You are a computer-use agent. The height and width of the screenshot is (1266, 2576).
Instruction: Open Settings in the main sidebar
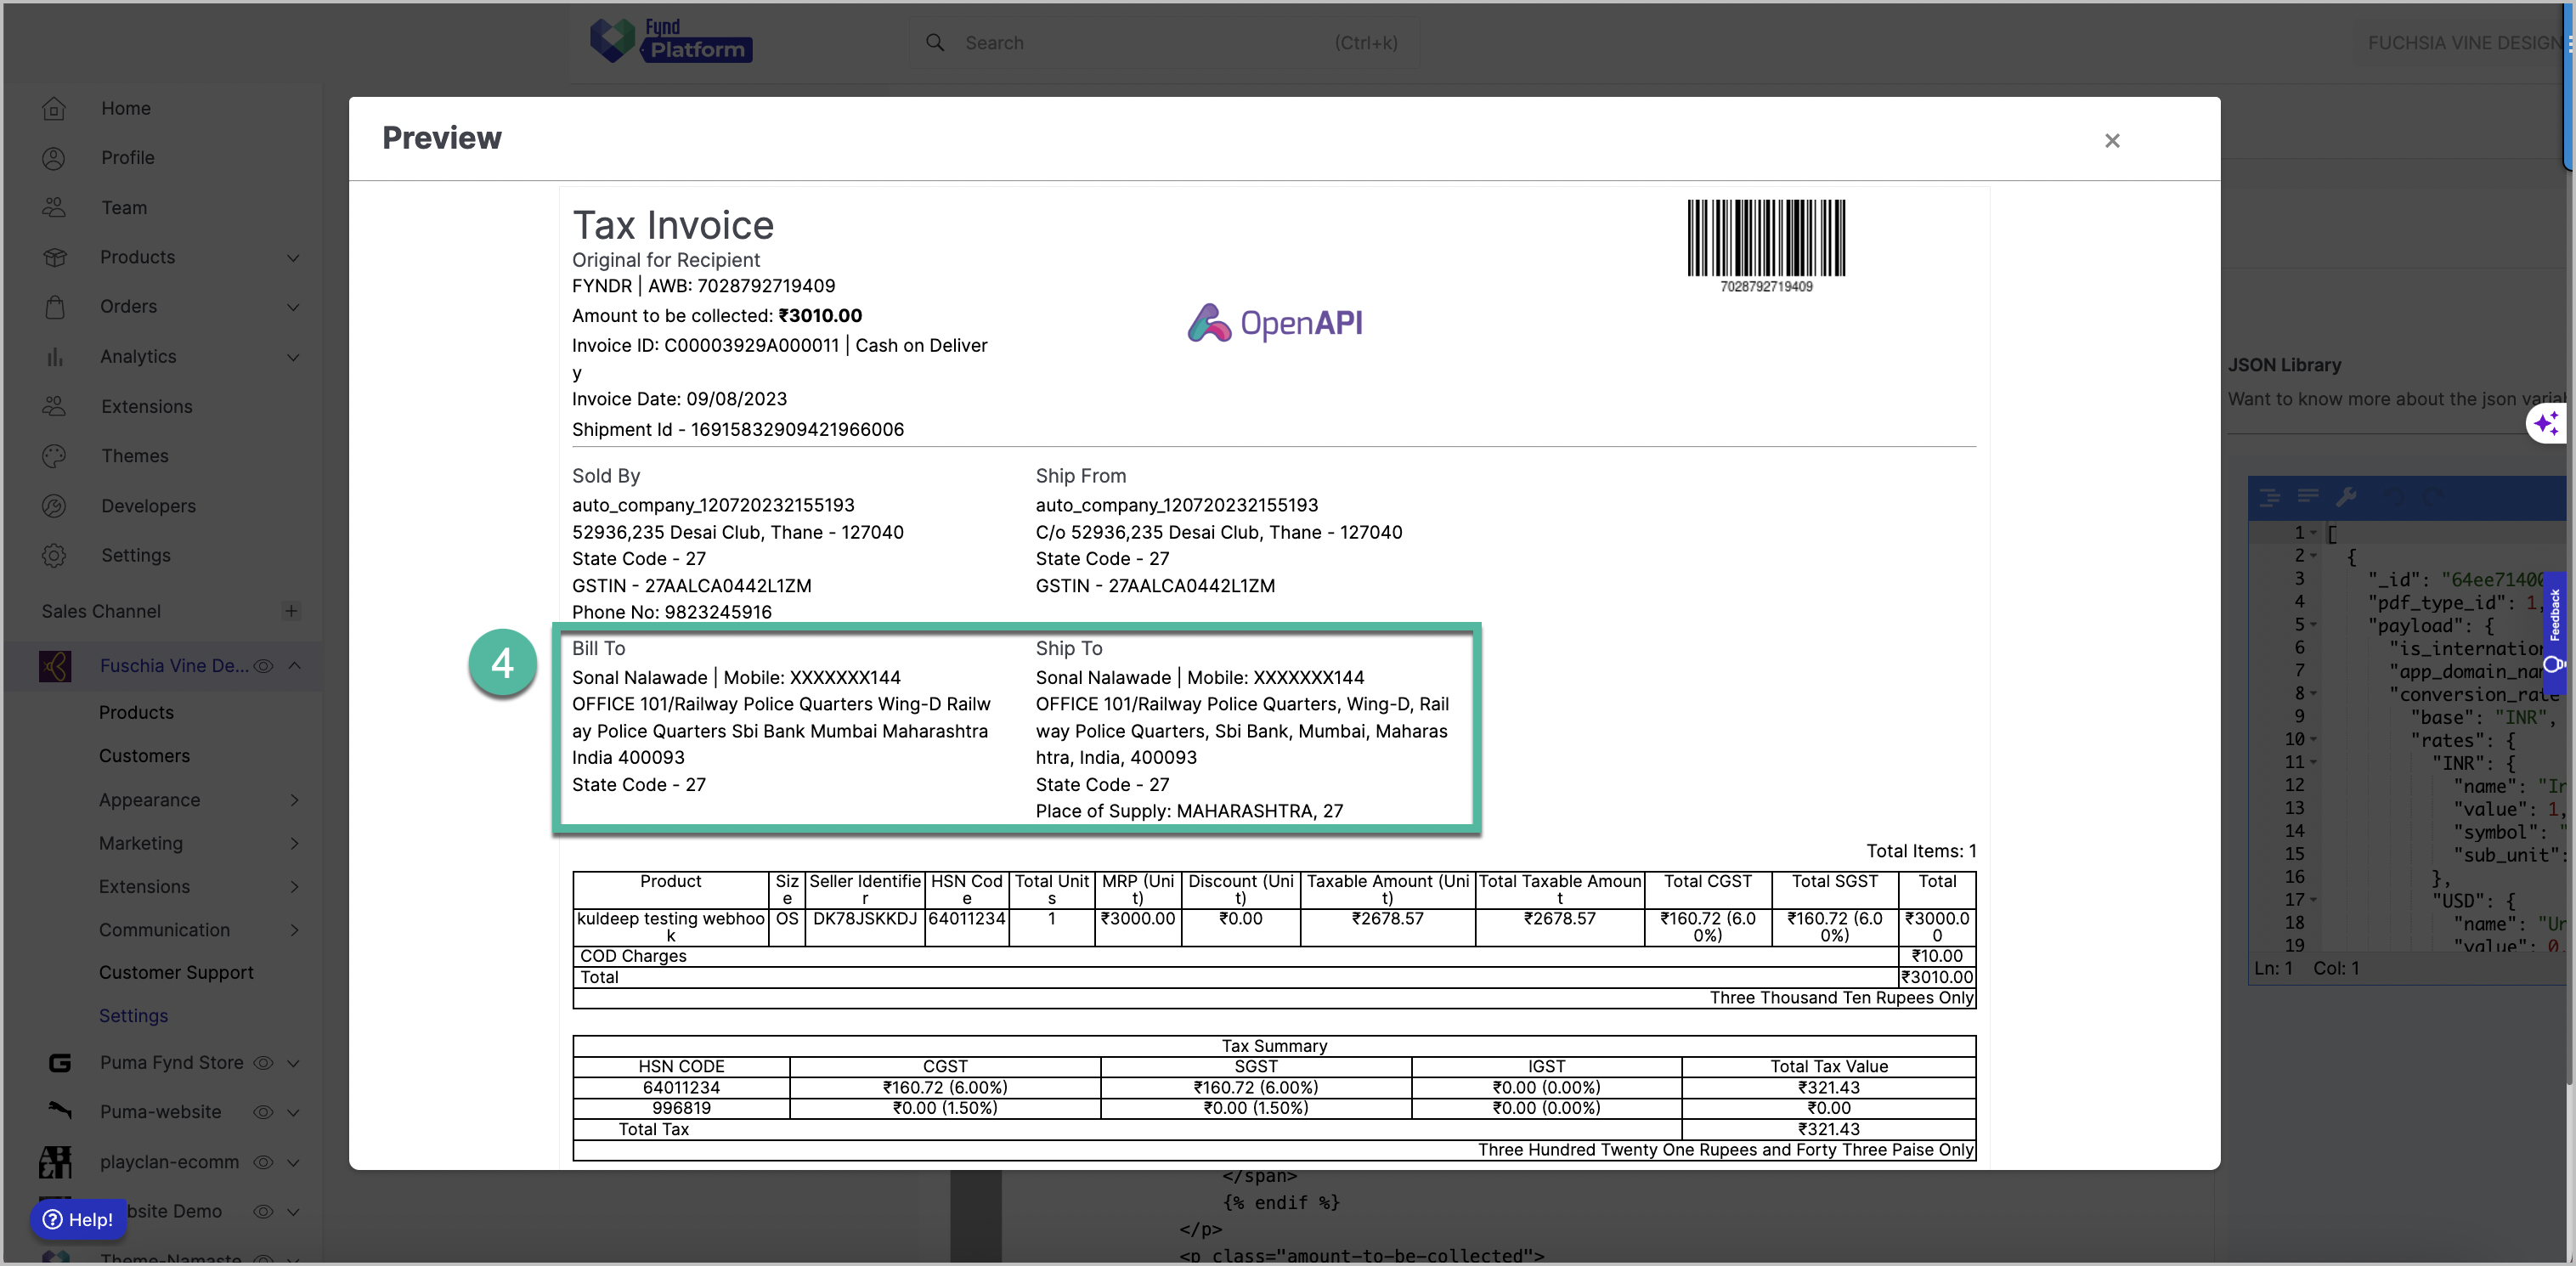coord(136,555)
